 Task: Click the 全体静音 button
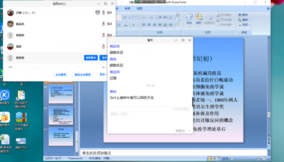click(x=61, y=75)
